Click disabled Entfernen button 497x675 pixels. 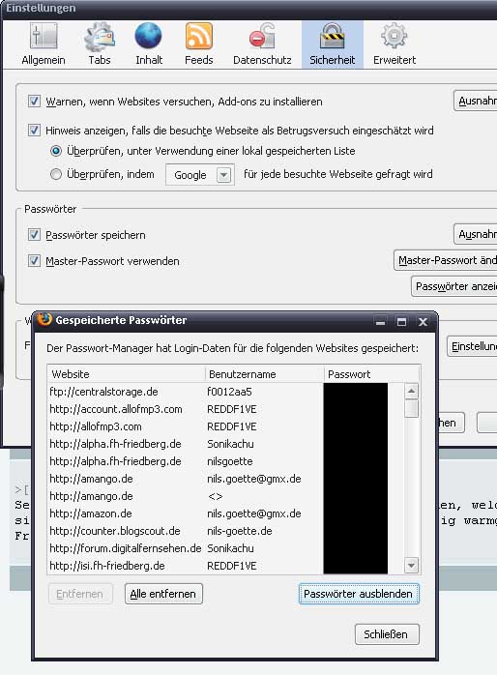point(80,594)
